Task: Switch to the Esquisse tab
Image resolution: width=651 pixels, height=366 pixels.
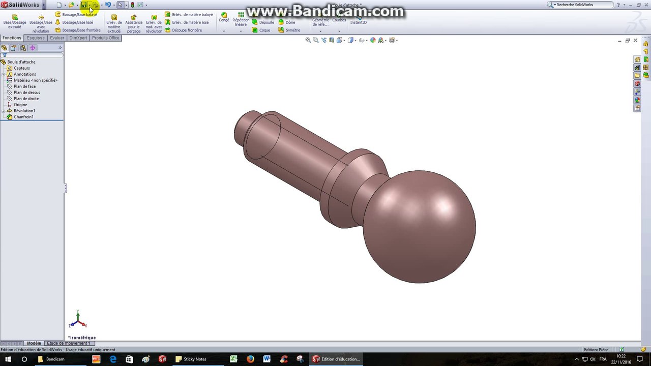Action: pos(36,38)
